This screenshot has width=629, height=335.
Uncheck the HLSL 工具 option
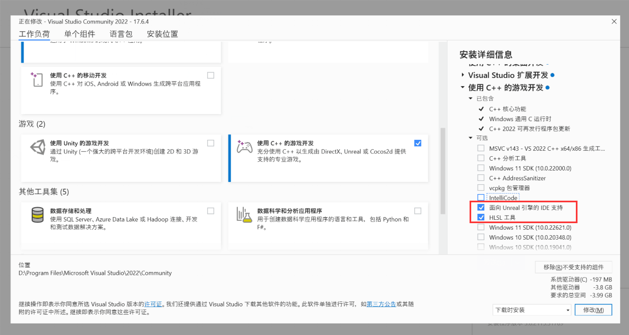481,218
